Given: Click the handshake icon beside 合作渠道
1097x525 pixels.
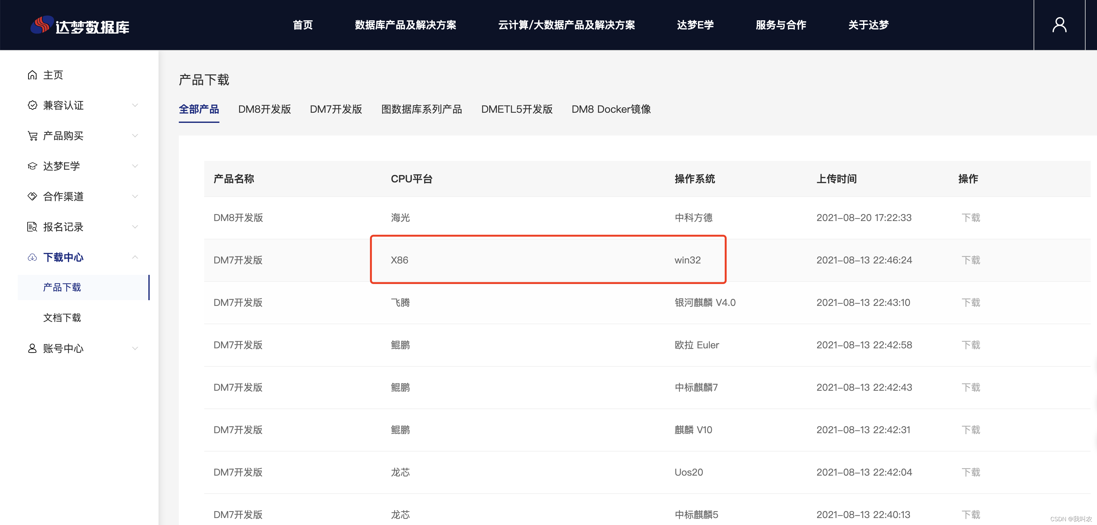Looking at the screenshot, I should (x=32, y=196).
